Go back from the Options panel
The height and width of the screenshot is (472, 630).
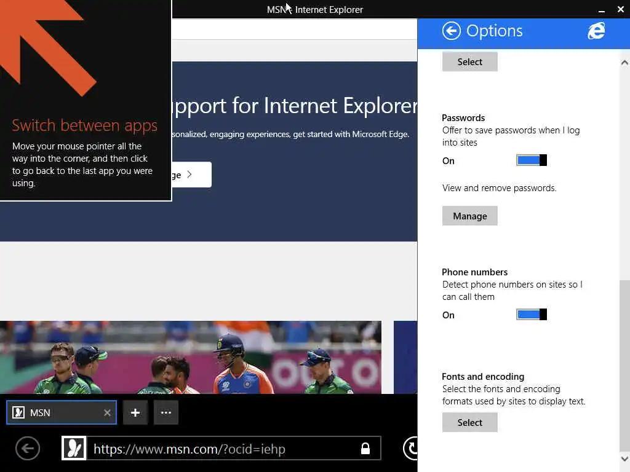point(451,31)
